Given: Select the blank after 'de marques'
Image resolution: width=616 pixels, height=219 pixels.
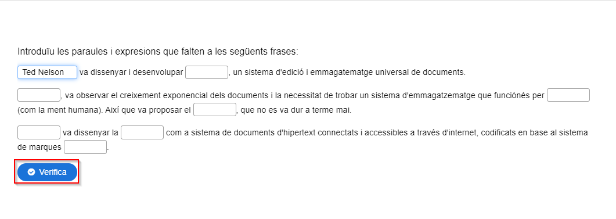Looking at the screenshot, I should [85, 147].
